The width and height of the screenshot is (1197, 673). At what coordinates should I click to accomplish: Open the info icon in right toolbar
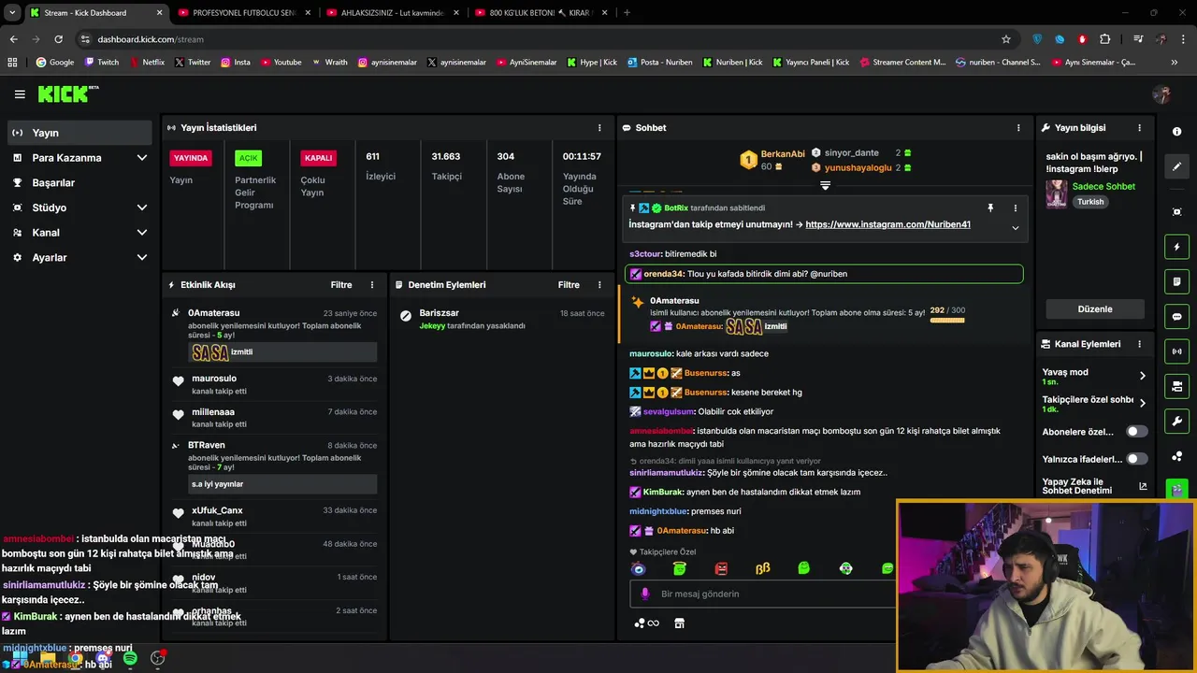click(1176, 132)
